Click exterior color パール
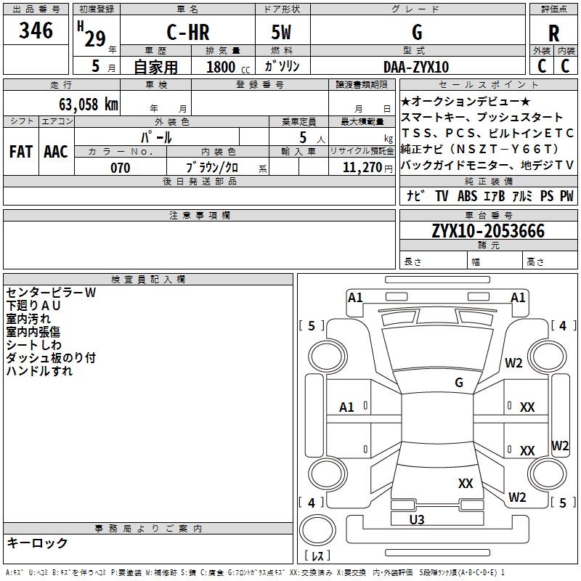The image size is (581, 581). click(x=156, y=137)
